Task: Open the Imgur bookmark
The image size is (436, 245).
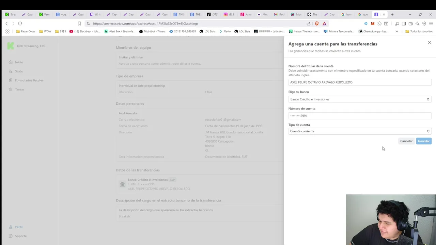Action: [304, 31]
